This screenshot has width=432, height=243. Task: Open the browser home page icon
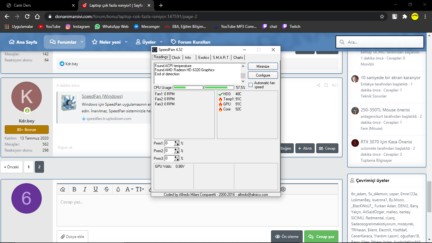pyautogui.click(x=37, y=16)
